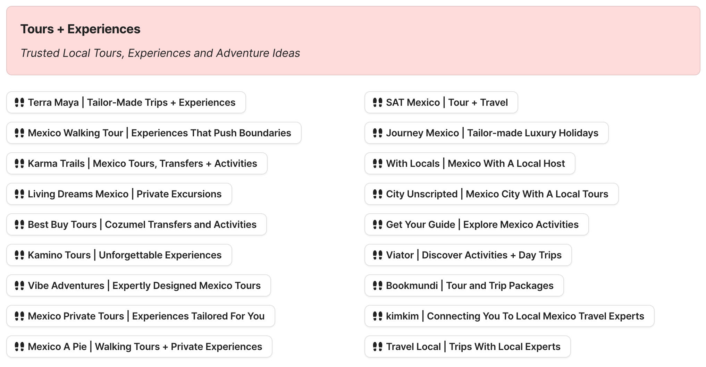Click footprints icon next to Get Your Guide
706x367 pixels.
pyautogui.click(x=378, y=224)
